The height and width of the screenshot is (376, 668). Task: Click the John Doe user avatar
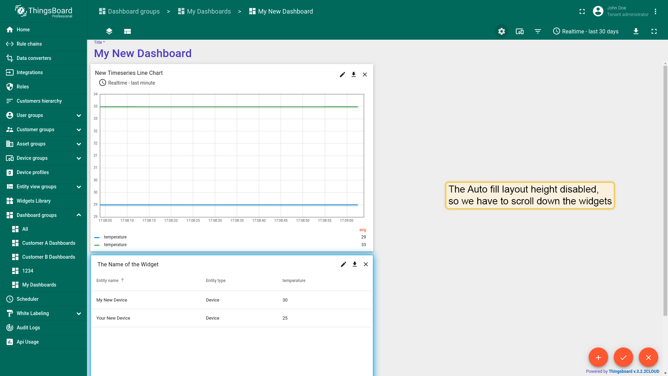point(598,11)
